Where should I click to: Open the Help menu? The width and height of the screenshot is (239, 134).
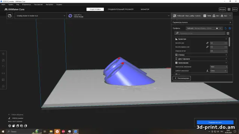tap(59, 4)
